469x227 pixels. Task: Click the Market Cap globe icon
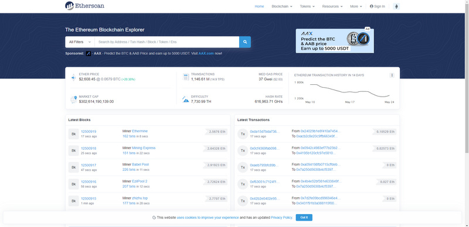click(x=74, y=99)
